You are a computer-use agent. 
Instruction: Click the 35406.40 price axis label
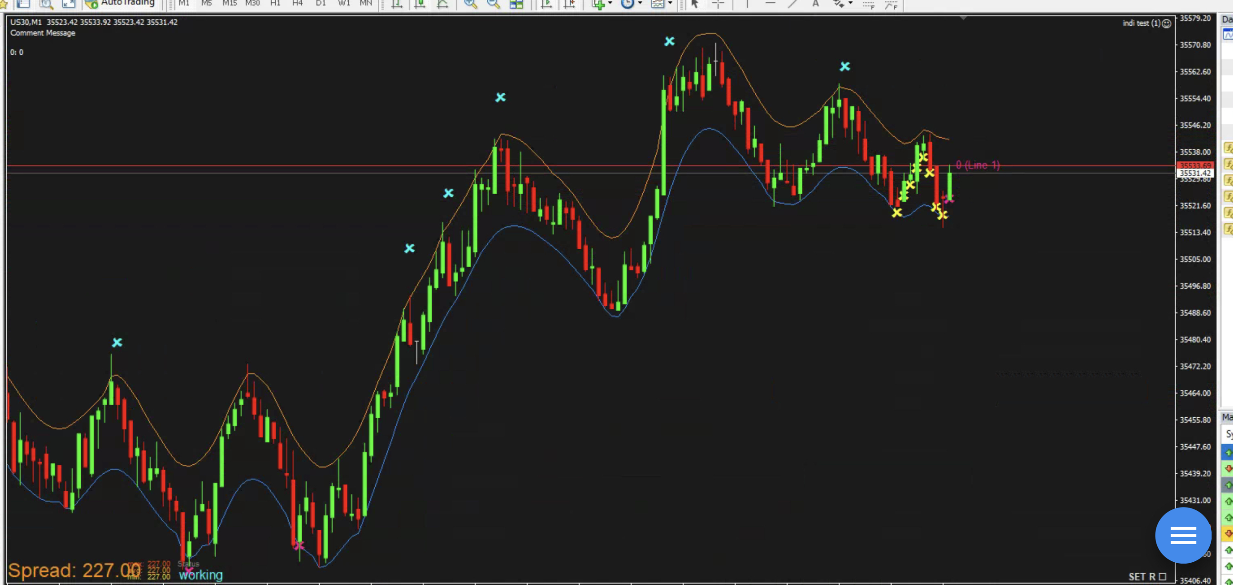pyautogui.click(x=1195, y=581)
